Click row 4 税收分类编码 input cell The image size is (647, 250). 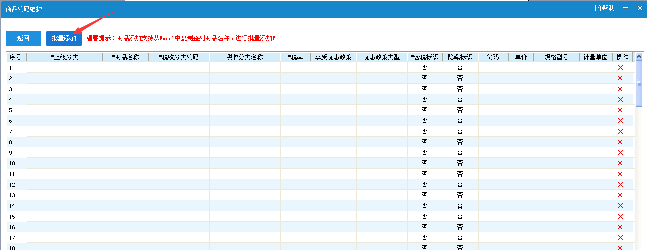coord(179,100)
